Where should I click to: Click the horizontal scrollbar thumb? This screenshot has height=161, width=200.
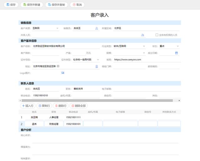pyautogui.click(x=97, y=101)
